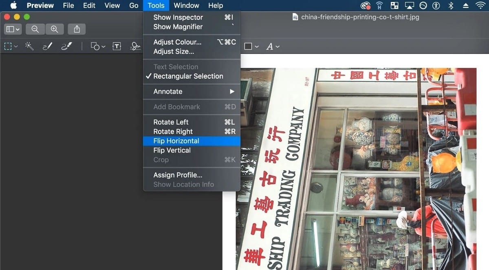This screenshot has width=489, height=270.
Task: Open the AirPlay display menu
Action: (x=409, y=6)
